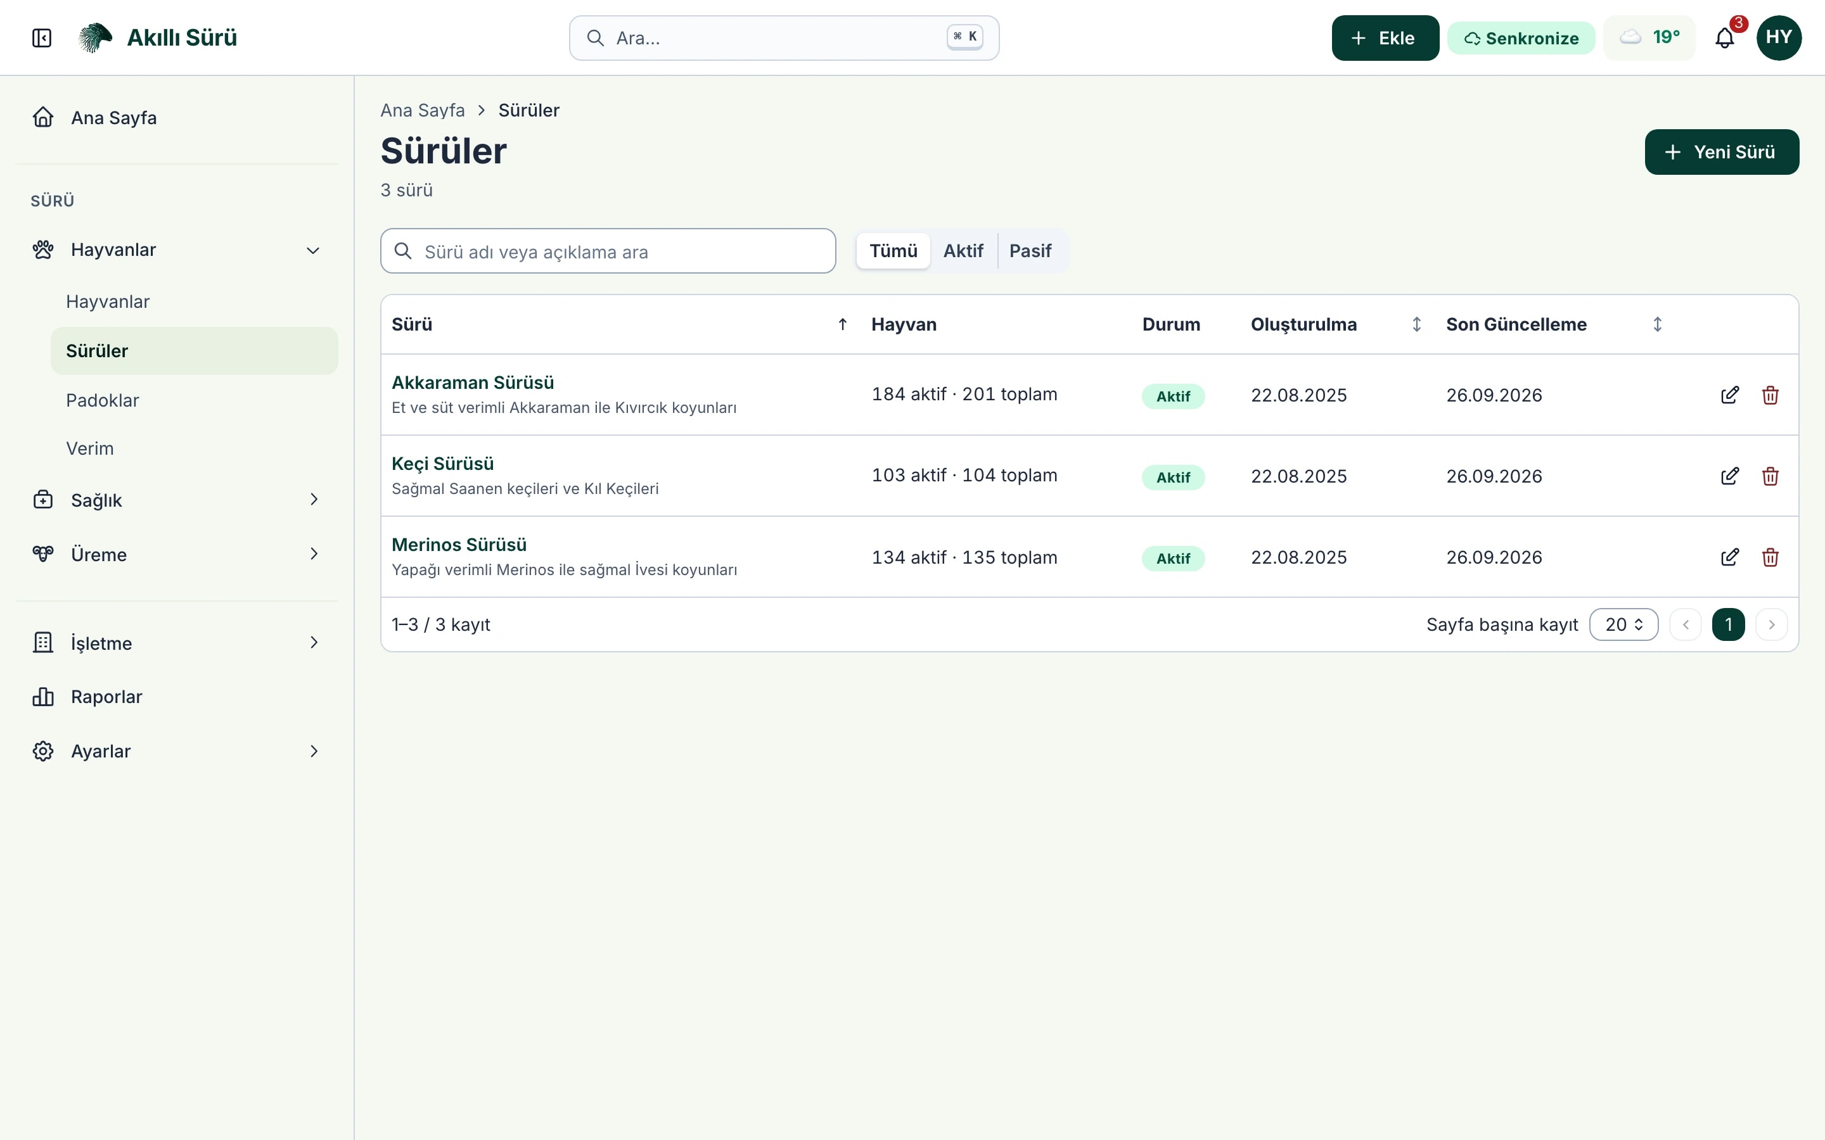The width and height of the screenshot is (1825, 1140).
Task: Click the Yeni Sürü button
Action: tap(1721, 152)
